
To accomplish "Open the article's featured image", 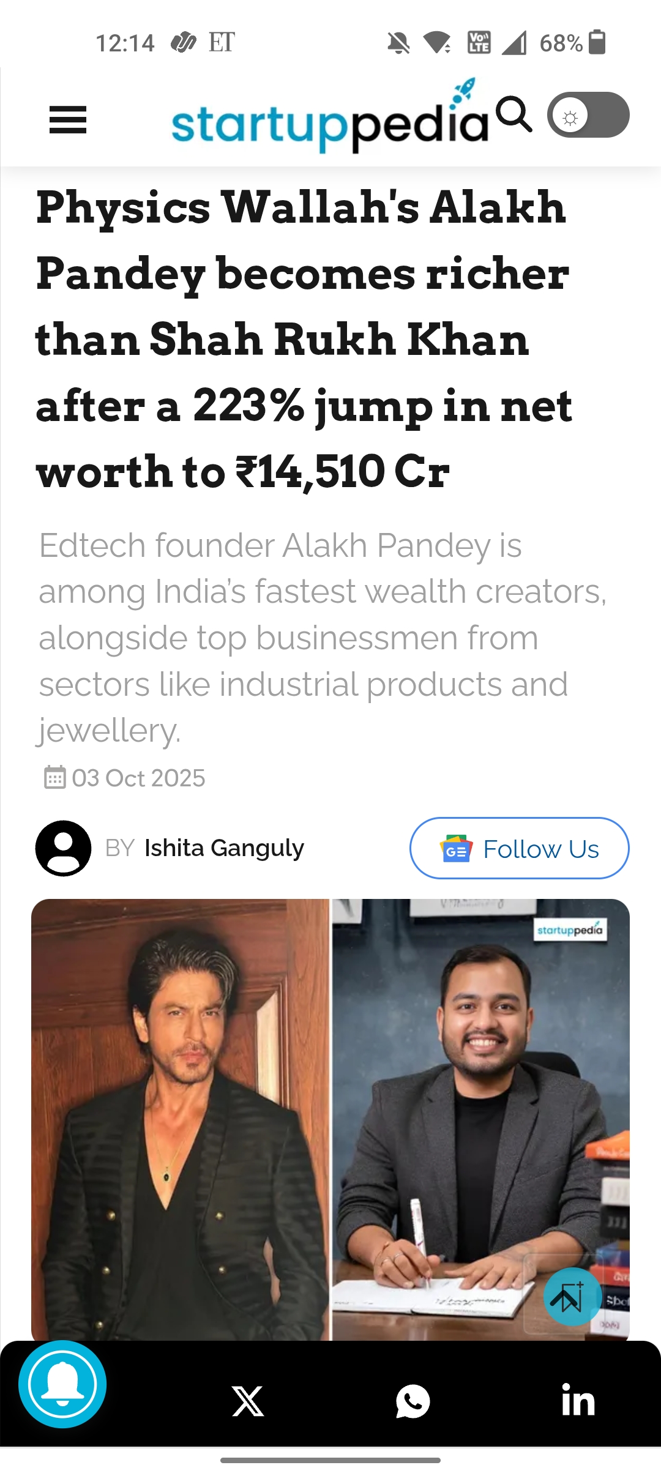I will click(x=330, y=1119).
